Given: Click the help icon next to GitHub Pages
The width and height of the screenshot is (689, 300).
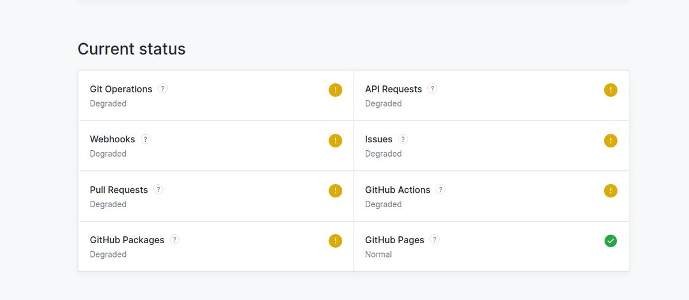Looking at the screenshot, I should (x=435, y=240).
